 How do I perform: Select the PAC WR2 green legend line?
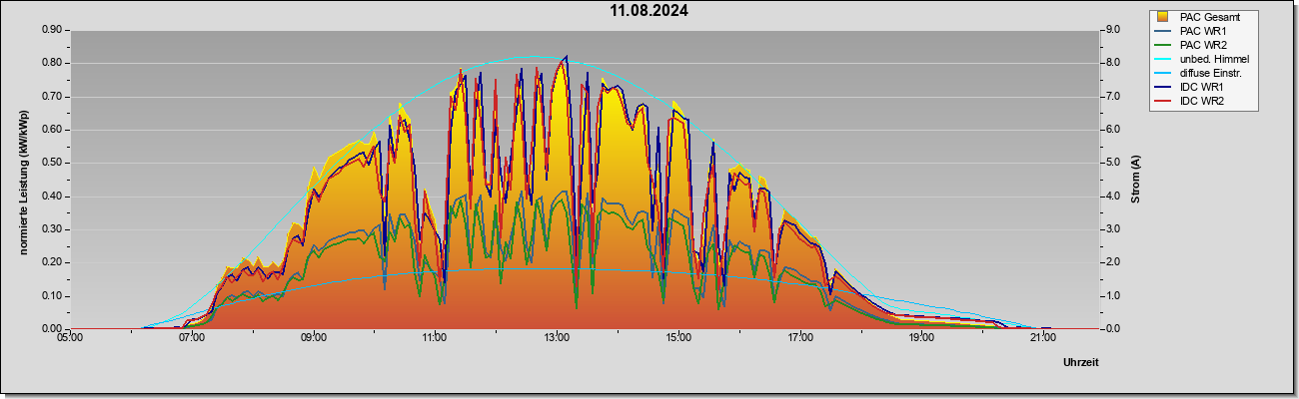1162,45
